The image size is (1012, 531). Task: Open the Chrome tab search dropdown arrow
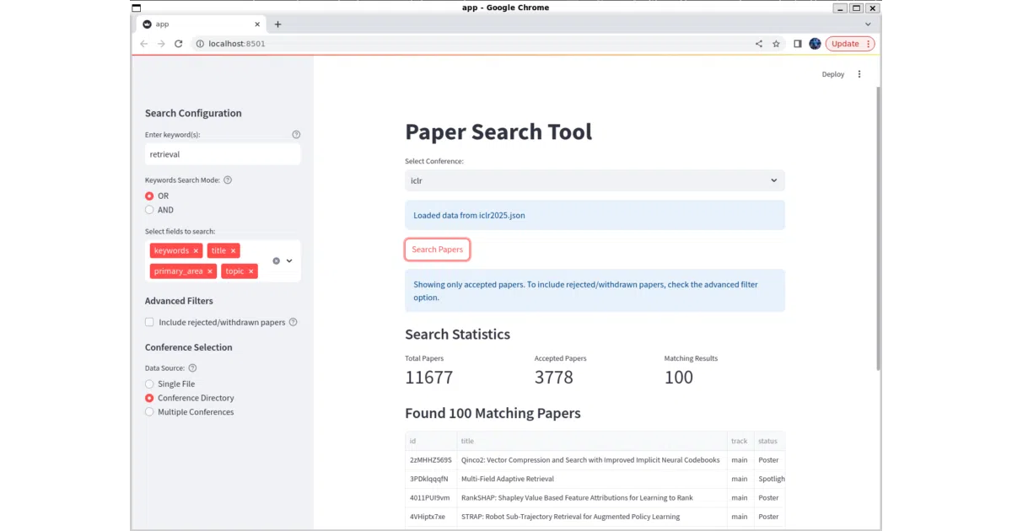coord(868,24)
